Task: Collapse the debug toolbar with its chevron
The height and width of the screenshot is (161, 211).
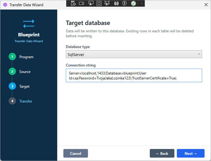Action: tap(142, 3)
